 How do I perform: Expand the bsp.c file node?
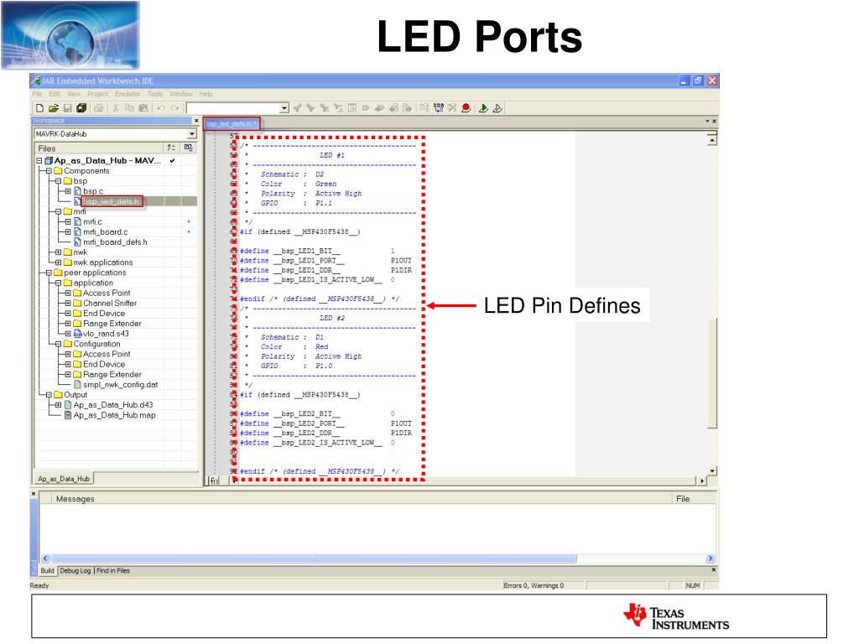[x=68, y=191]
